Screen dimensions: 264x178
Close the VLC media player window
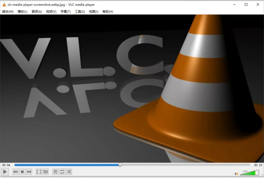coord(258,5)
